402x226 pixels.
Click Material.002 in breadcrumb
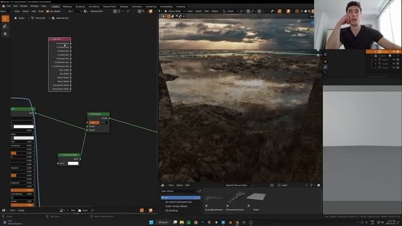(60, 18)
